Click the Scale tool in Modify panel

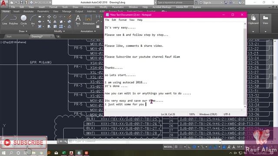(x=55, y=26)
